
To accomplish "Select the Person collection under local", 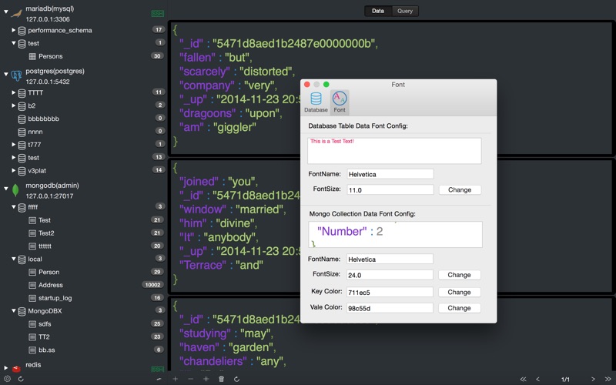I will click(x=49, y=272).
